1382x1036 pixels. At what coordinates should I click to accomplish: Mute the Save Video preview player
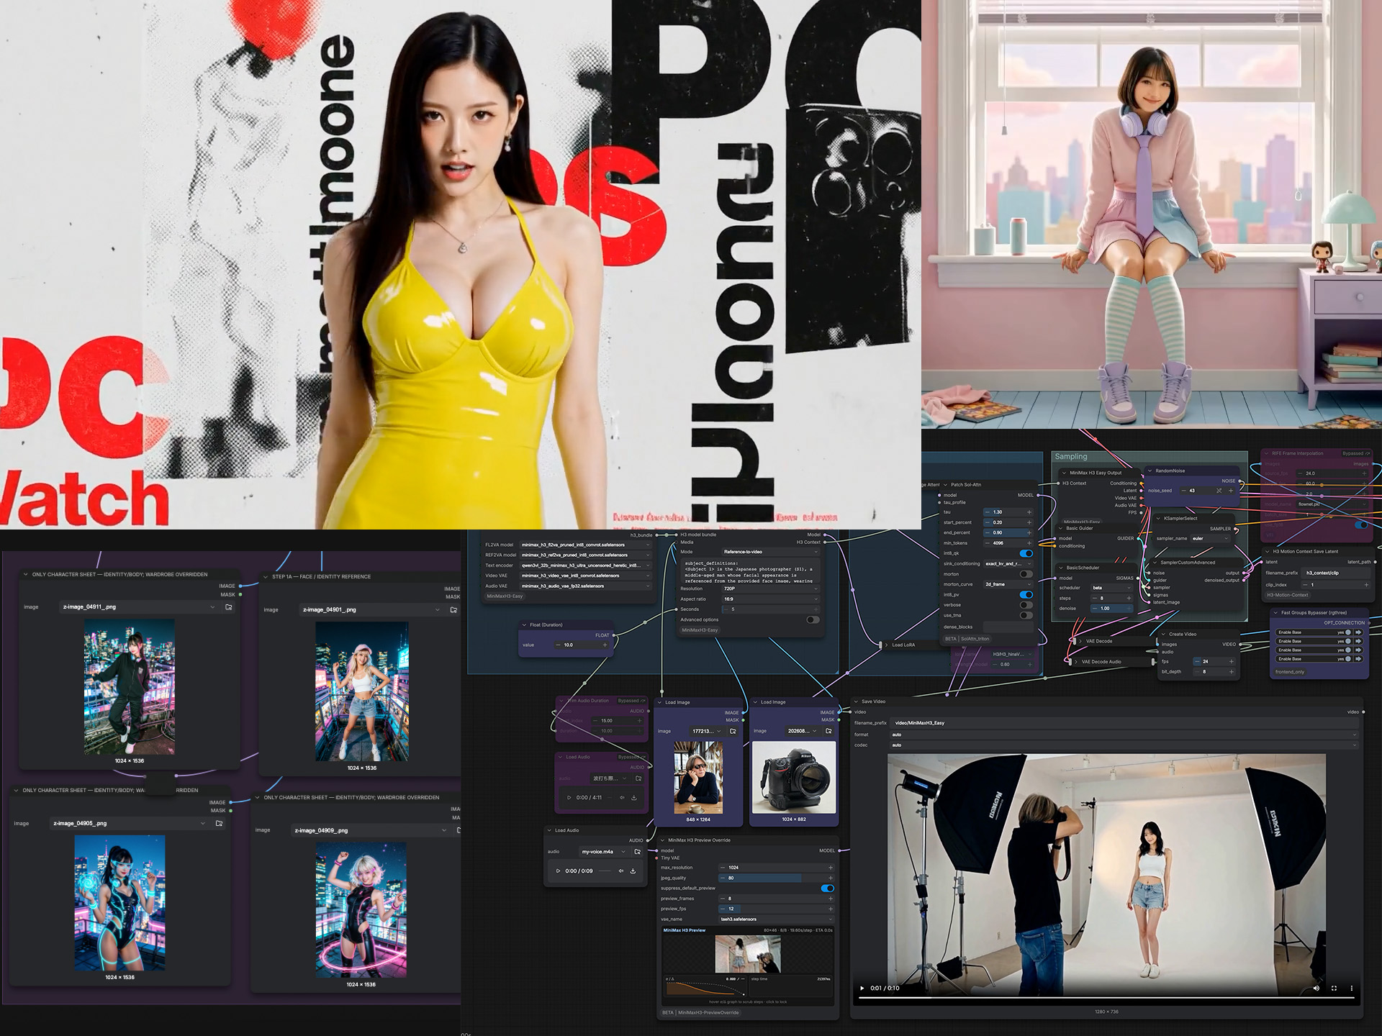(x=1316, y=988)
